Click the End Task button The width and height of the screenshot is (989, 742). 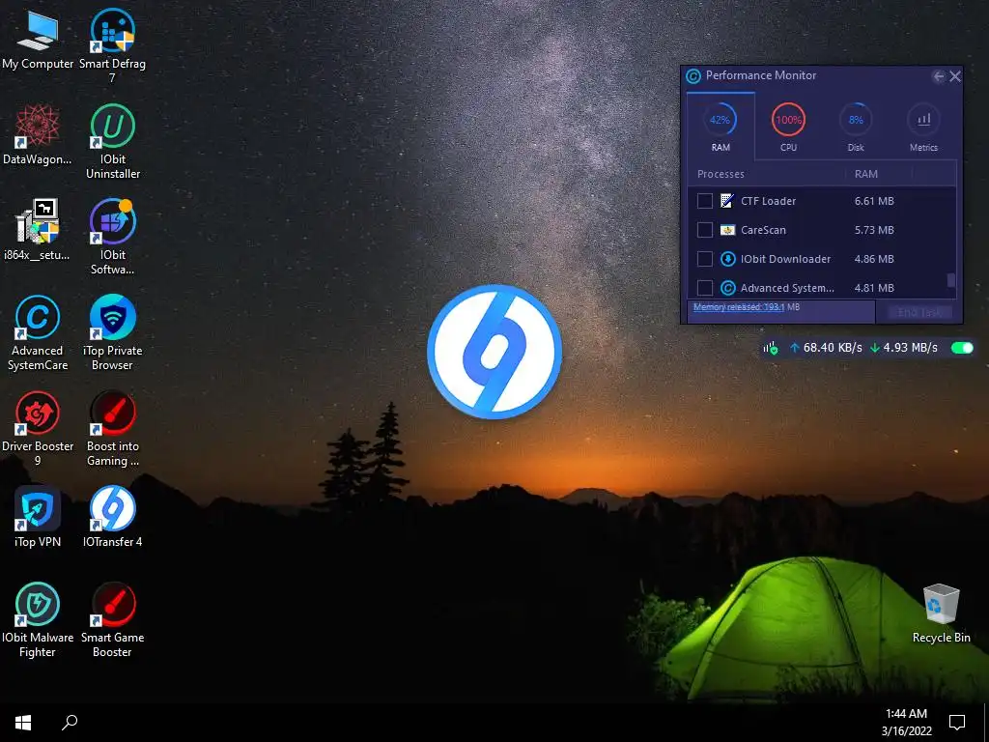[x=919, y=312]
